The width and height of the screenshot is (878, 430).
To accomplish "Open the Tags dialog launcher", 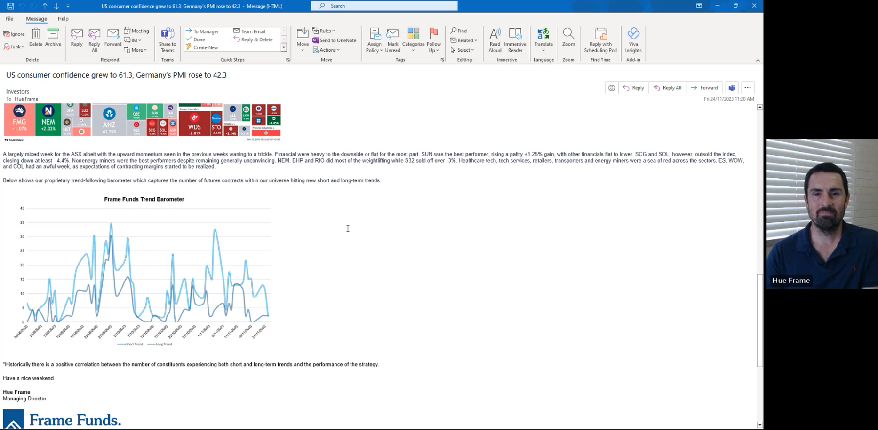I will pyautogui.click(x=442, y=60).
